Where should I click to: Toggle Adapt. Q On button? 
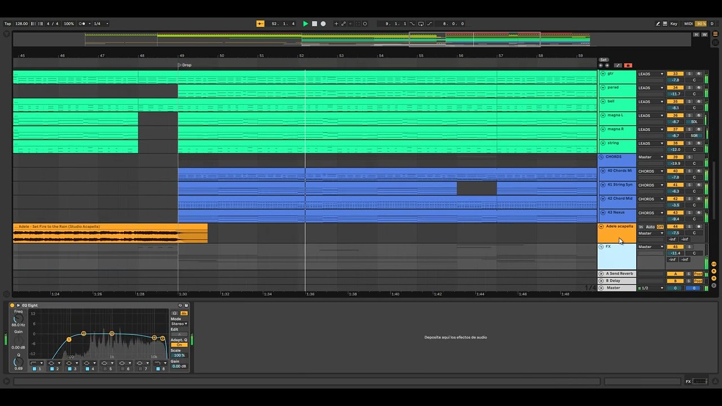pyautogui.click(x=179, y=345)
